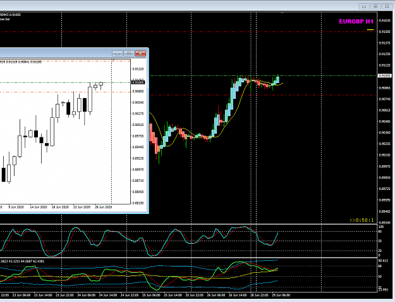Click the highlighted 0.91005 current price label
Image resolution: width=395 pixels, height=302 pixels.
tap(384, 76)
